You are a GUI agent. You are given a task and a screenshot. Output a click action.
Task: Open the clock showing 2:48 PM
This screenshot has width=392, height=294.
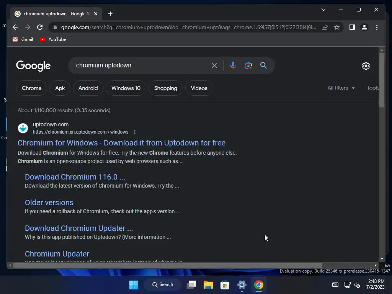pyautogui.click(x=375, y=284)
